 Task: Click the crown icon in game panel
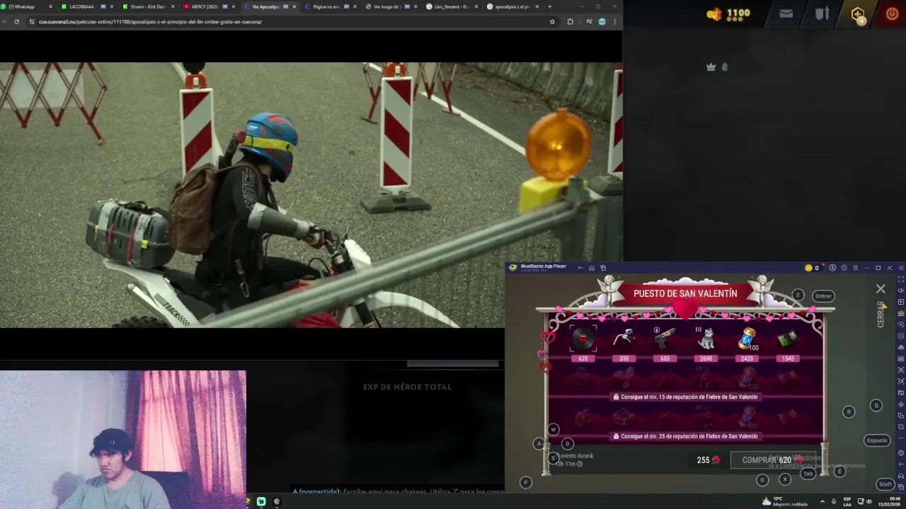(x=711, y=66)
